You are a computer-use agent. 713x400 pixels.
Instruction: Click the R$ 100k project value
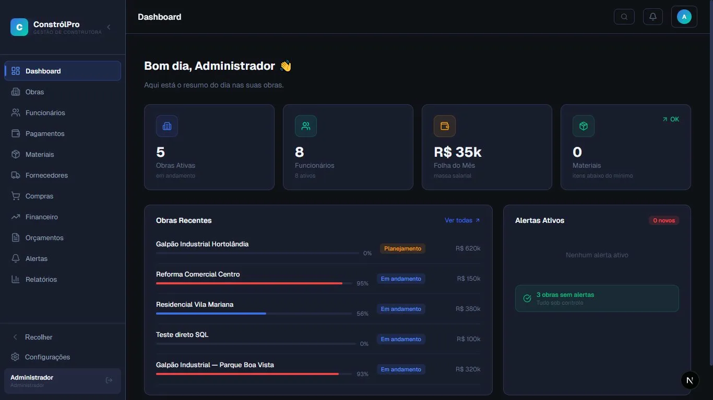tap(468, 339)
